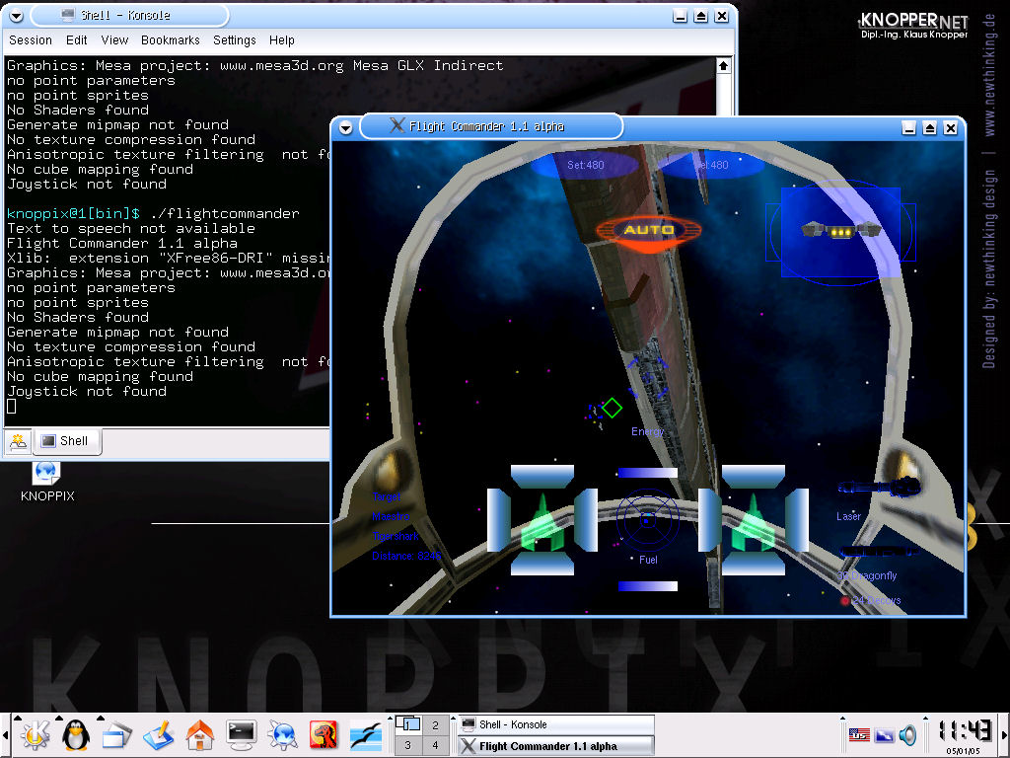Click the US flag keyboard layout icon
Image resolution: width=1010 pixels, height=758 pixels.
pyautogui.click(x=859, y=735)
